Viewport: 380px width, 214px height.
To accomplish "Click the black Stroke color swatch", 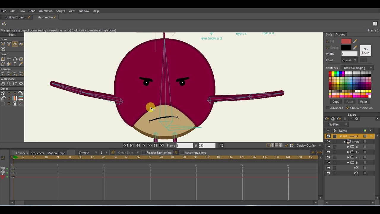I will point(346,48).
